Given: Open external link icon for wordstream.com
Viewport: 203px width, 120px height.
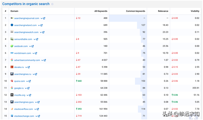Looking at the screenshot, I should tap(36, 53).
